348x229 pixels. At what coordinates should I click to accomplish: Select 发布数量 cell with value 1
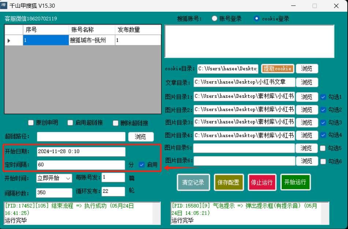(138, 40)
